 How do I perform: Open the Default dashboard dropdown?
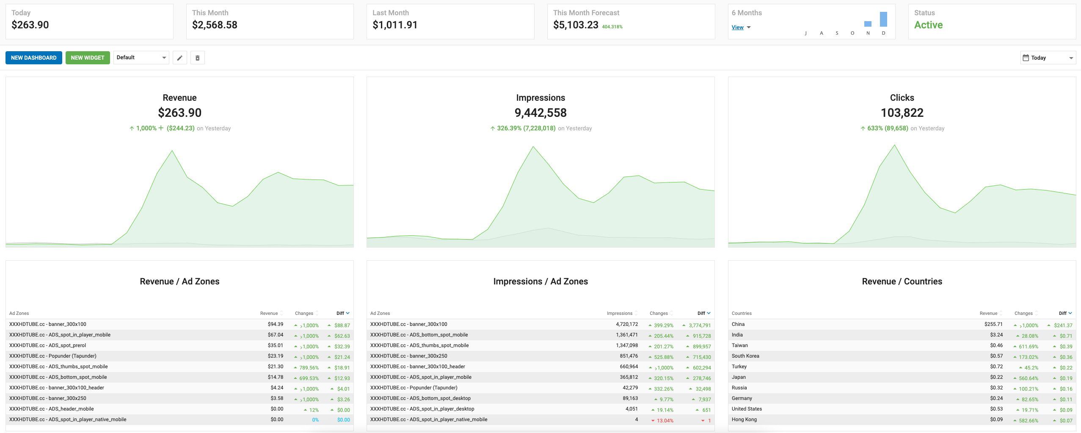click(141, 58)
